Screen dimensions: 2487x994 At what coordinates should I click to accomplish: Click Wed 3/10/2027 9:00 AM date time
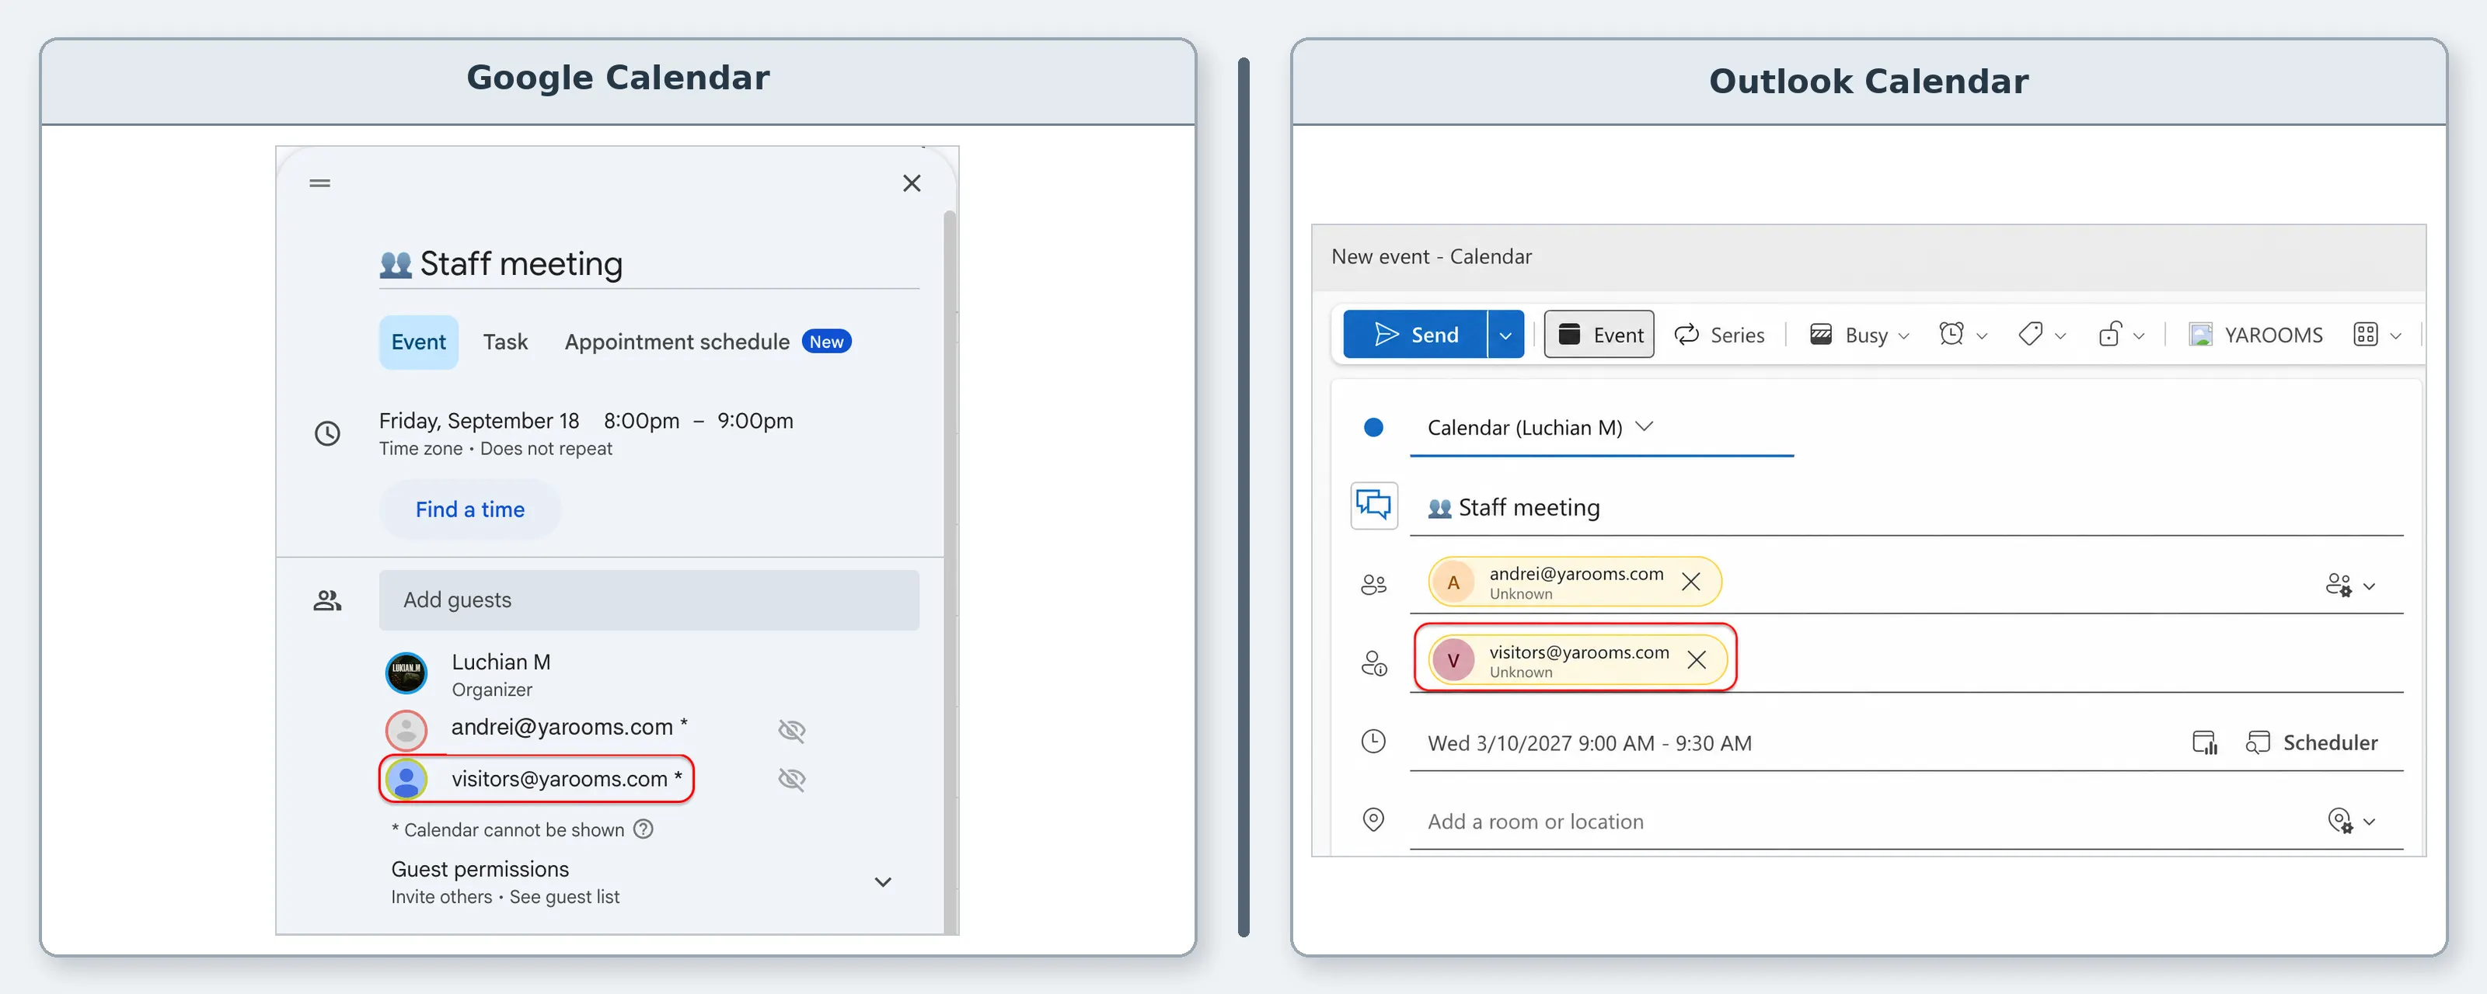[x=1589, y=743]
